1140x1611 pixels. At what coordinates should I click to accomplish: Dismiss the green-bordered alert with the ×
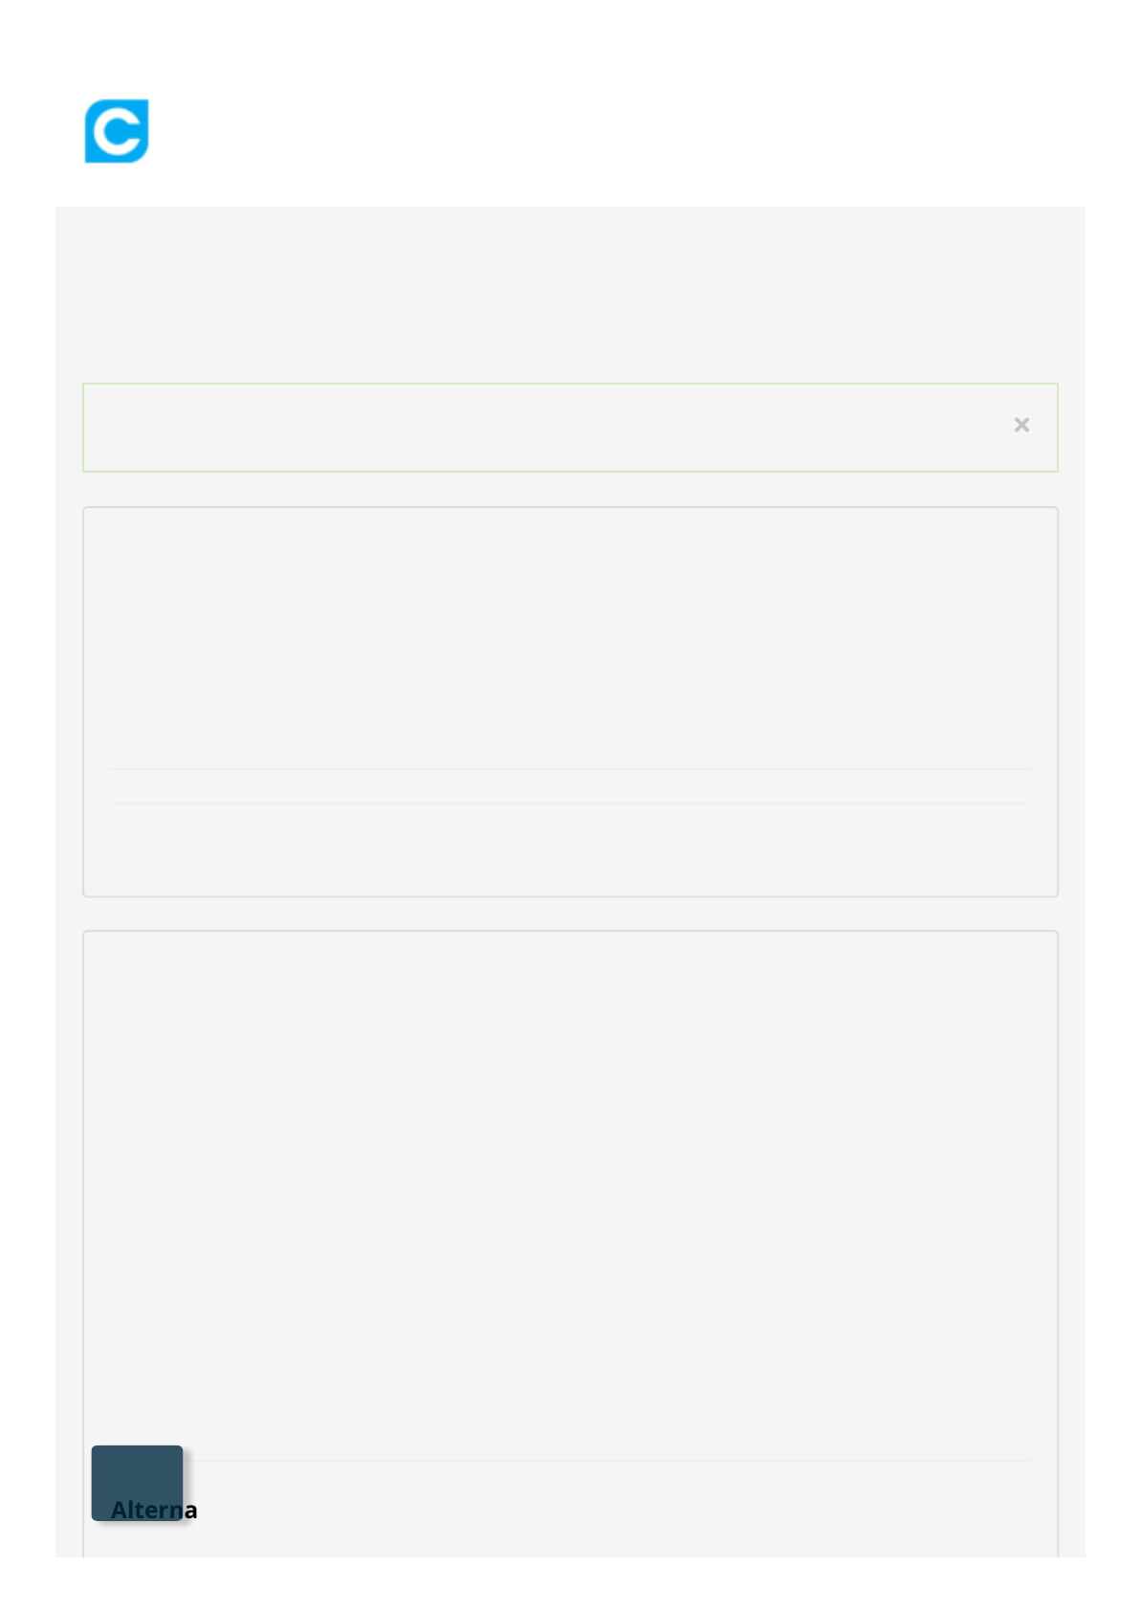[1021, 425]
